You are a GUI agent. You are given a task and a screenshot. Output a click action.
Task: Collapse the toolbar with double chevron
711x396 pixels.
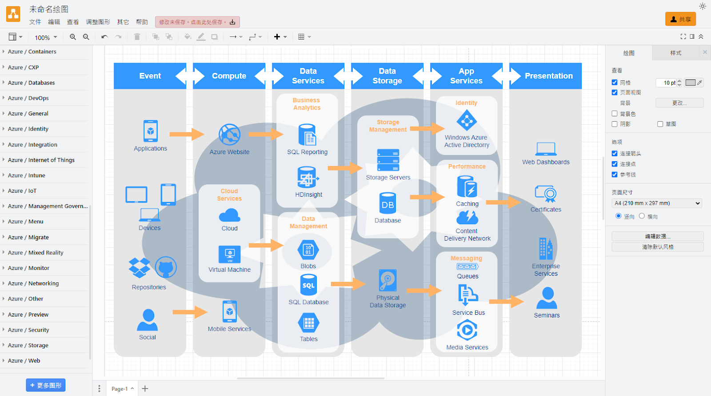pos(701,36)
